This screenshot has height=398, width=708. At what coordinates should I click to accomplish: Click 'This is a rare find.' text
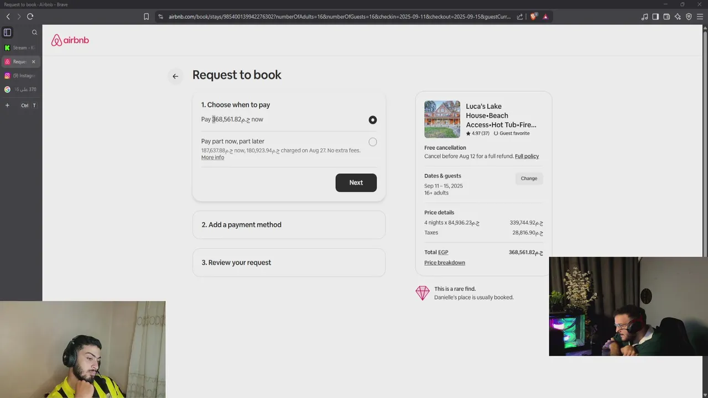[455, 289]
